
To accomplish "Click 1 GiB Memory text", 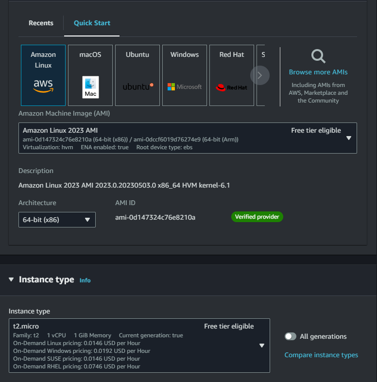I will pyautogui.click(x=92, y=335).
